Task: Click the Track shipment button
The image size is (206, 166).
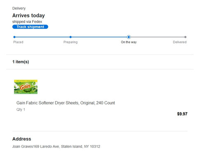Action: [x=30, y=27]
